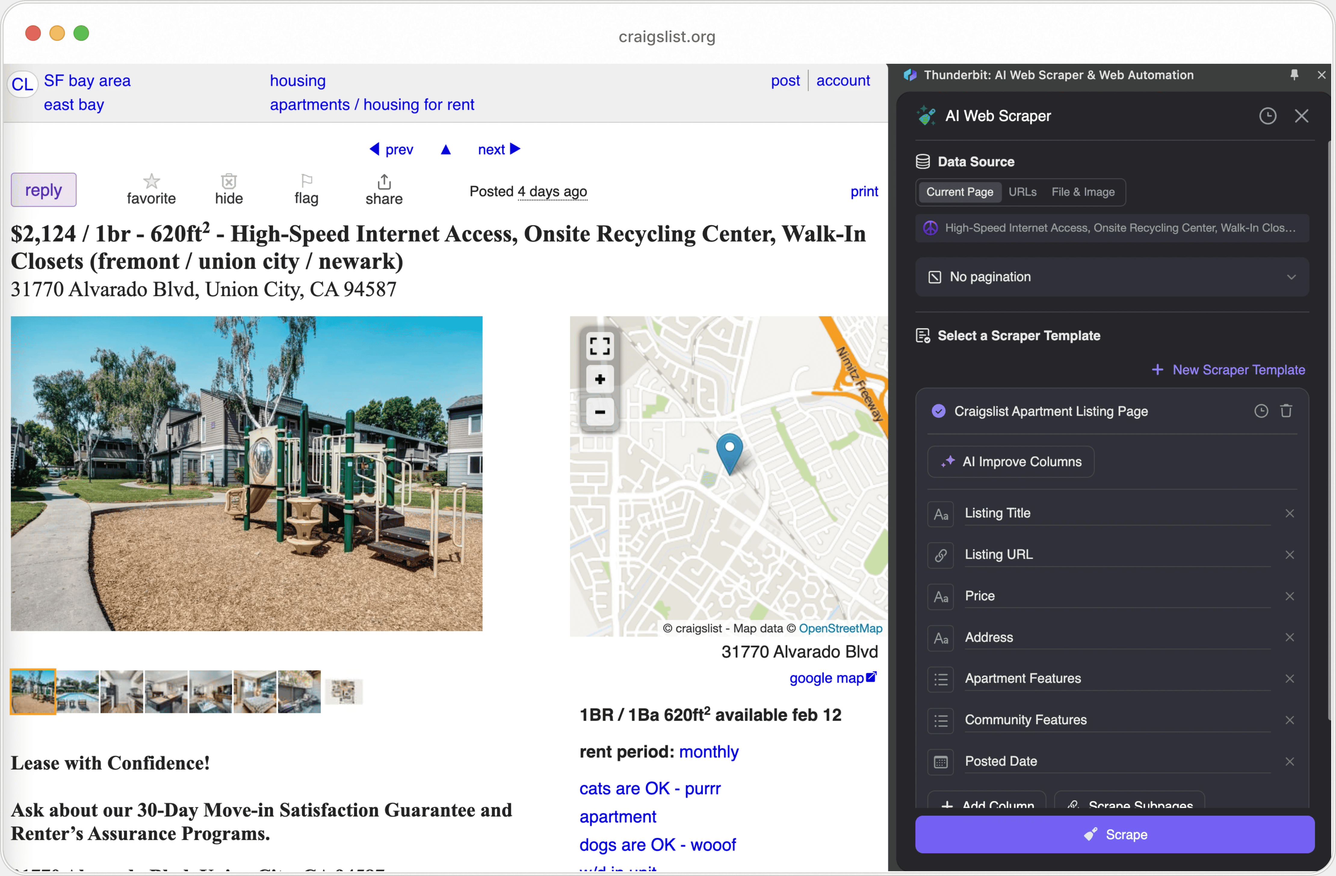The image size is (1336, 876).
Task: Pin the Thunderbit side panel
Action: click(1294, 75)
